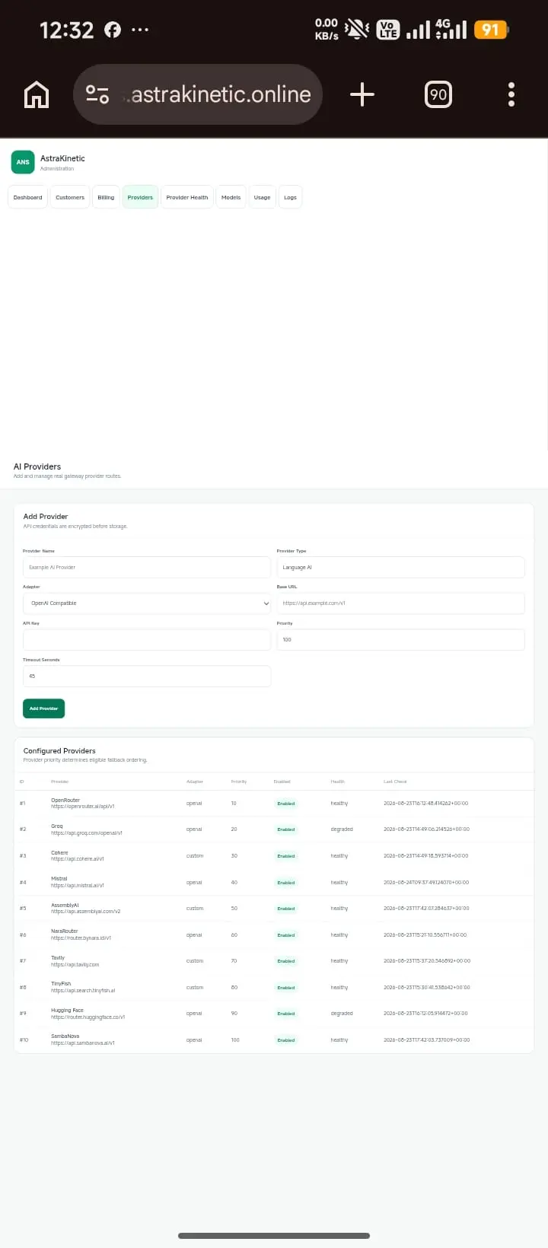This screenshot has width=548, height=1248.
Task: Click priority value 50 for AssemblyAI
Action: [x=234, y=909]
